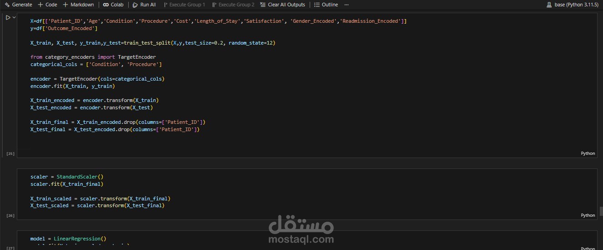
Task: Run All notebook cells
Action: 144,5
